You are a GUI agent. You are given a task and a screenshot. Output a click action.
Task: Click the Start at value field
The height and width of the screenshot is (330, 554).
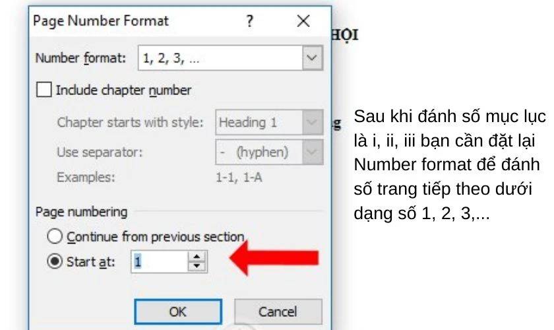159,262
